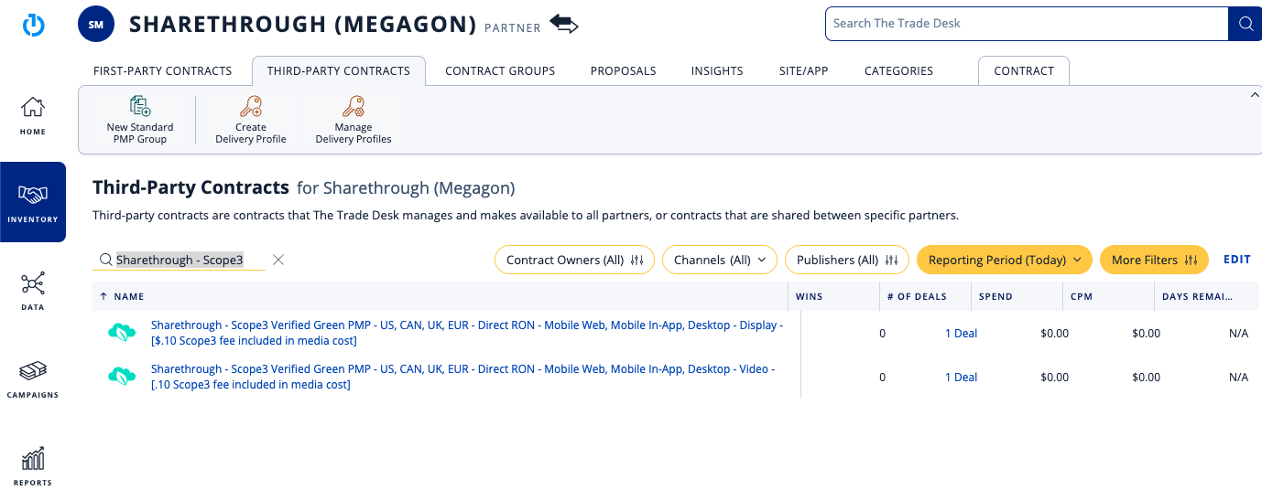The width and height of the screenshot is (1262, 490).
Task: Select the Third-Party Contracts tab
Action: pos(339,70)
